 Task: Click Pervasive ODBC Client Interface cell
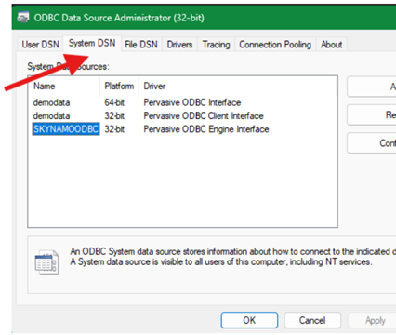click(x=204, y=115)
